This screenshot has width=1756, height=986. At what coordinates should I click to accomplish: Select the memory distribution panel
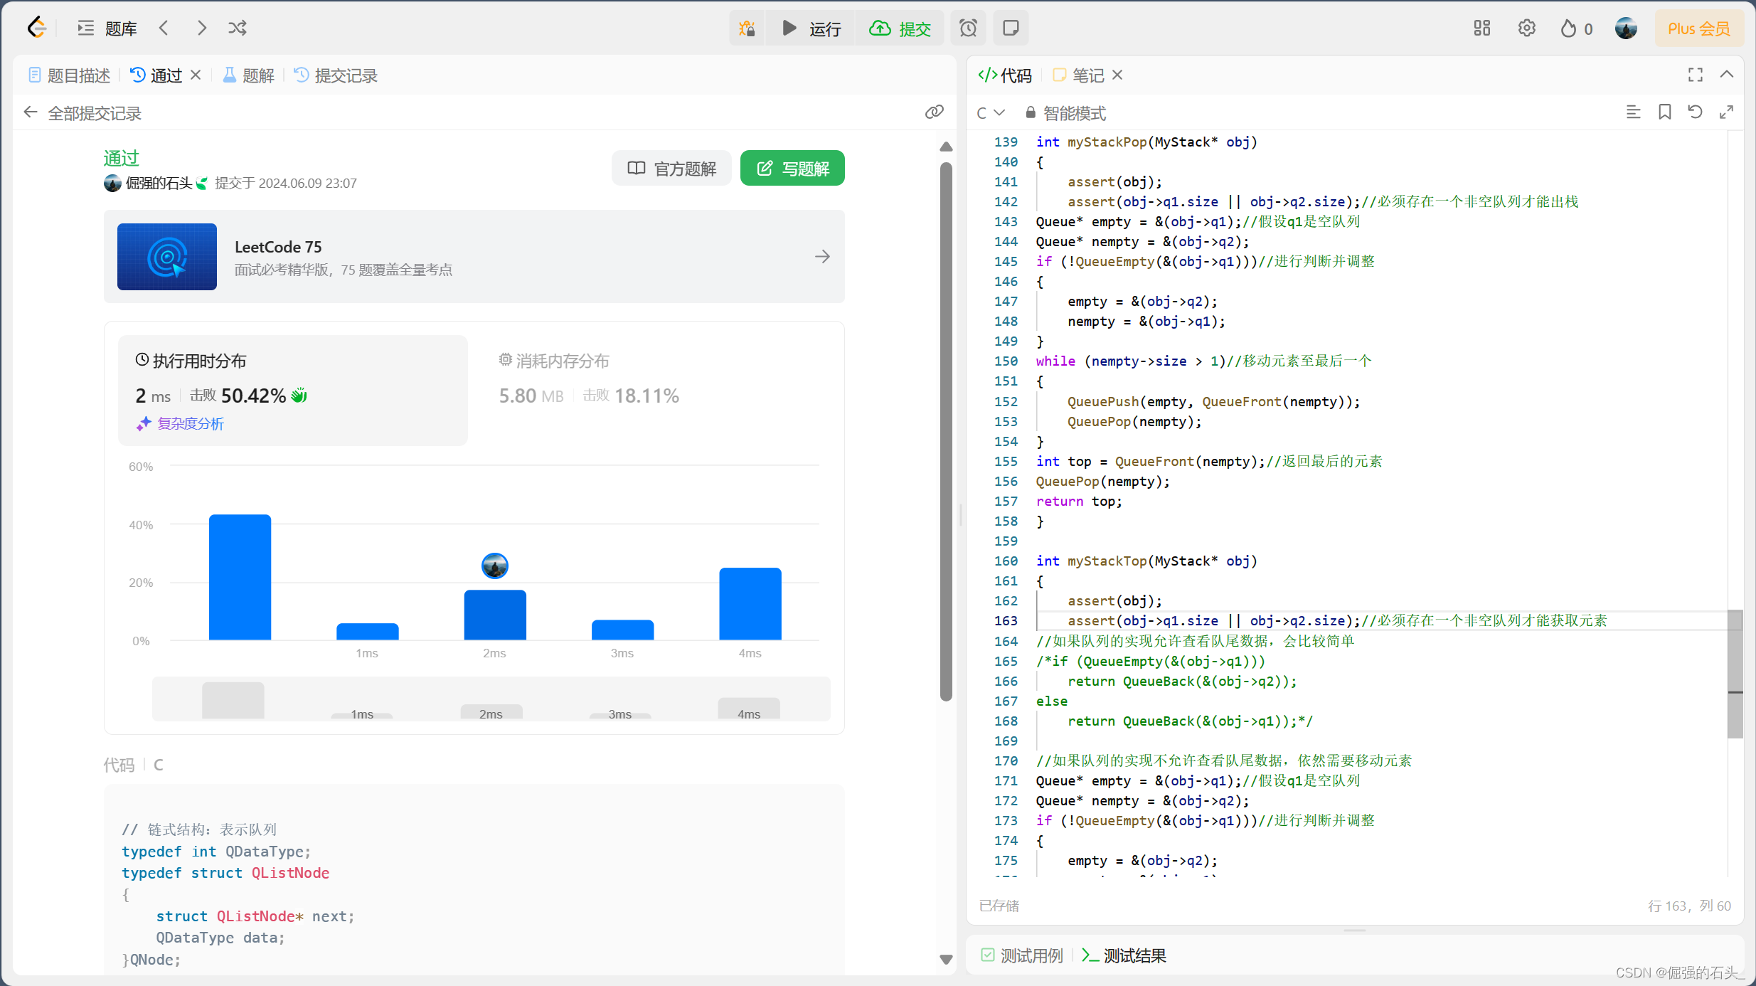coord(589,379)
